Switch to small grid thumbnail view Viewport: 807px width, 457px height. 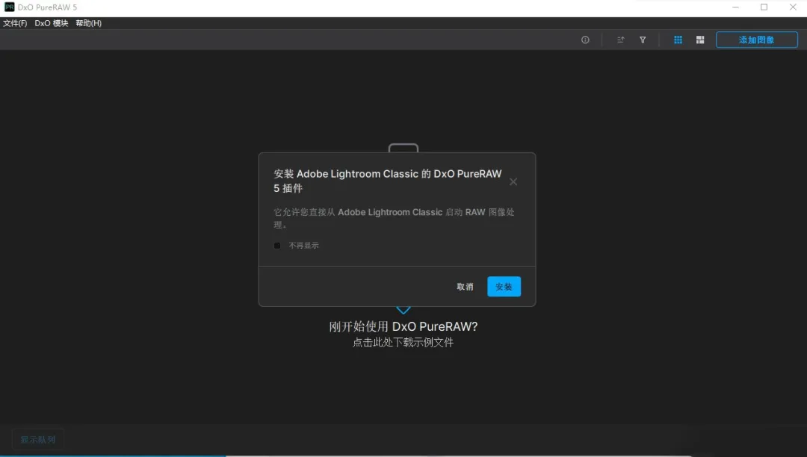(x=678, y=40)
